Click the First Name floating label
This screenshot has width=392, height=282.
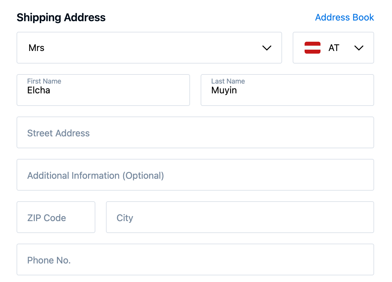(44, 81)
